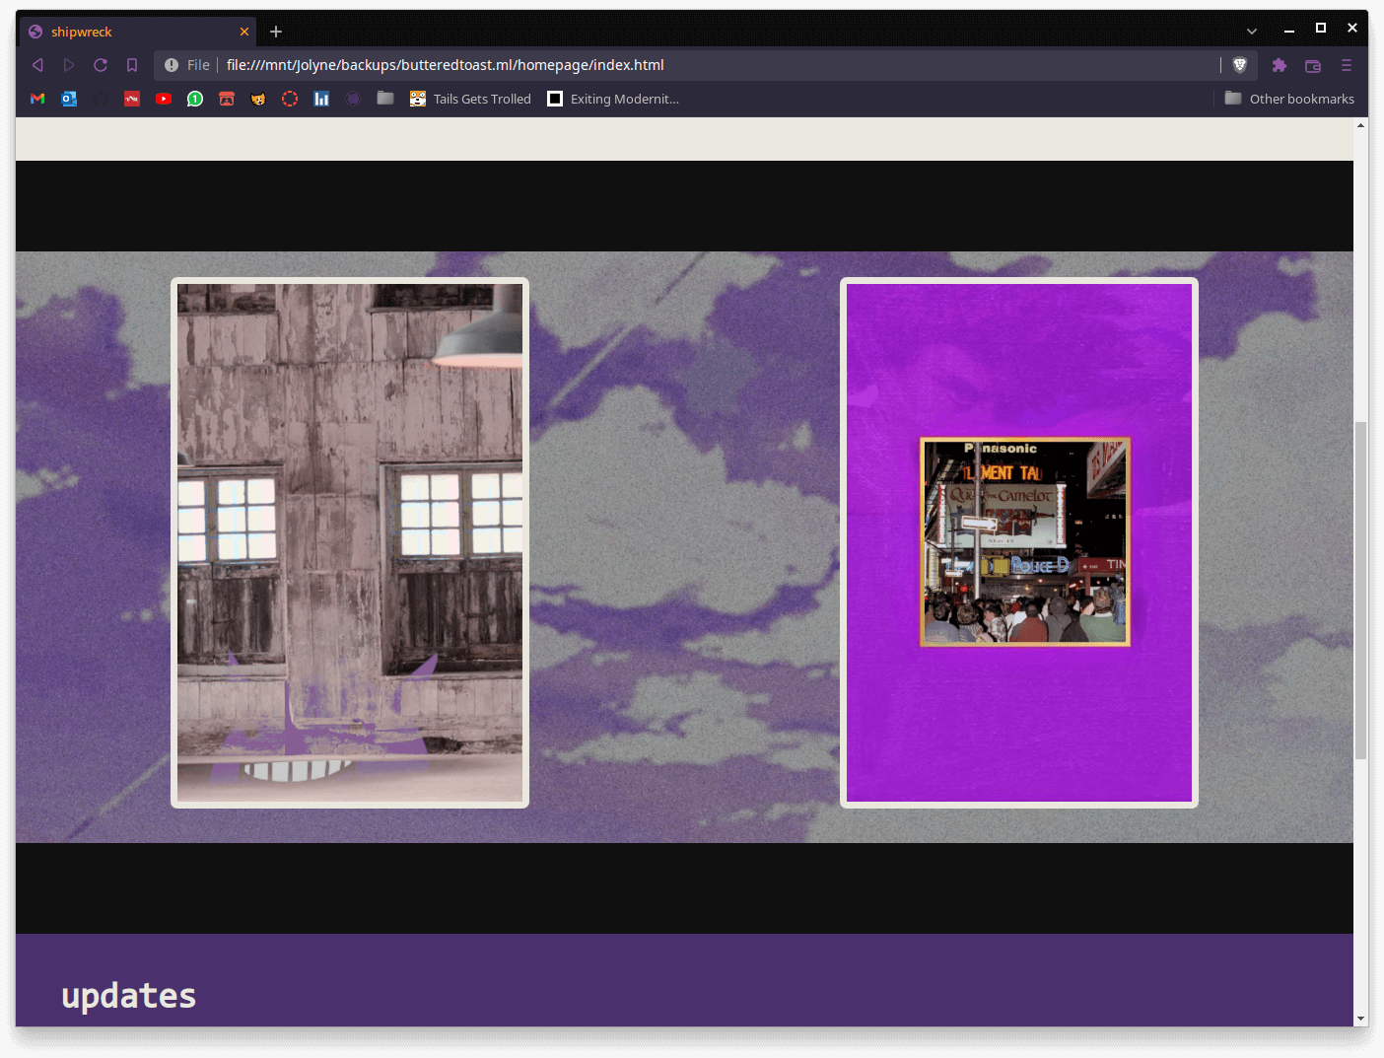Go back to the previous page
The width and height of the screenshot is (1384, 1058).
point(37,65)
